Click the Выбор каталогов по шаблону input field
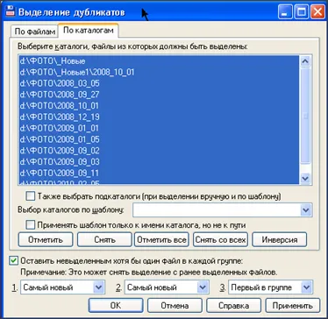This screenshot has width=328, height=319. [217, 210]
